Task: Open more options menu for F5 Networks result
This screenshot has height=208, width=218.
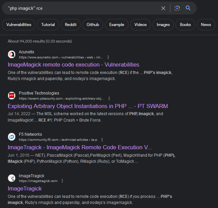Action: (102, 140)
